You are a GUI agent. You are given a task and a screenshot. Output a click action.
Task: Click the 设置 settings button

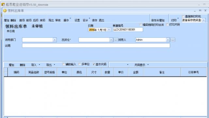[77, 20]
